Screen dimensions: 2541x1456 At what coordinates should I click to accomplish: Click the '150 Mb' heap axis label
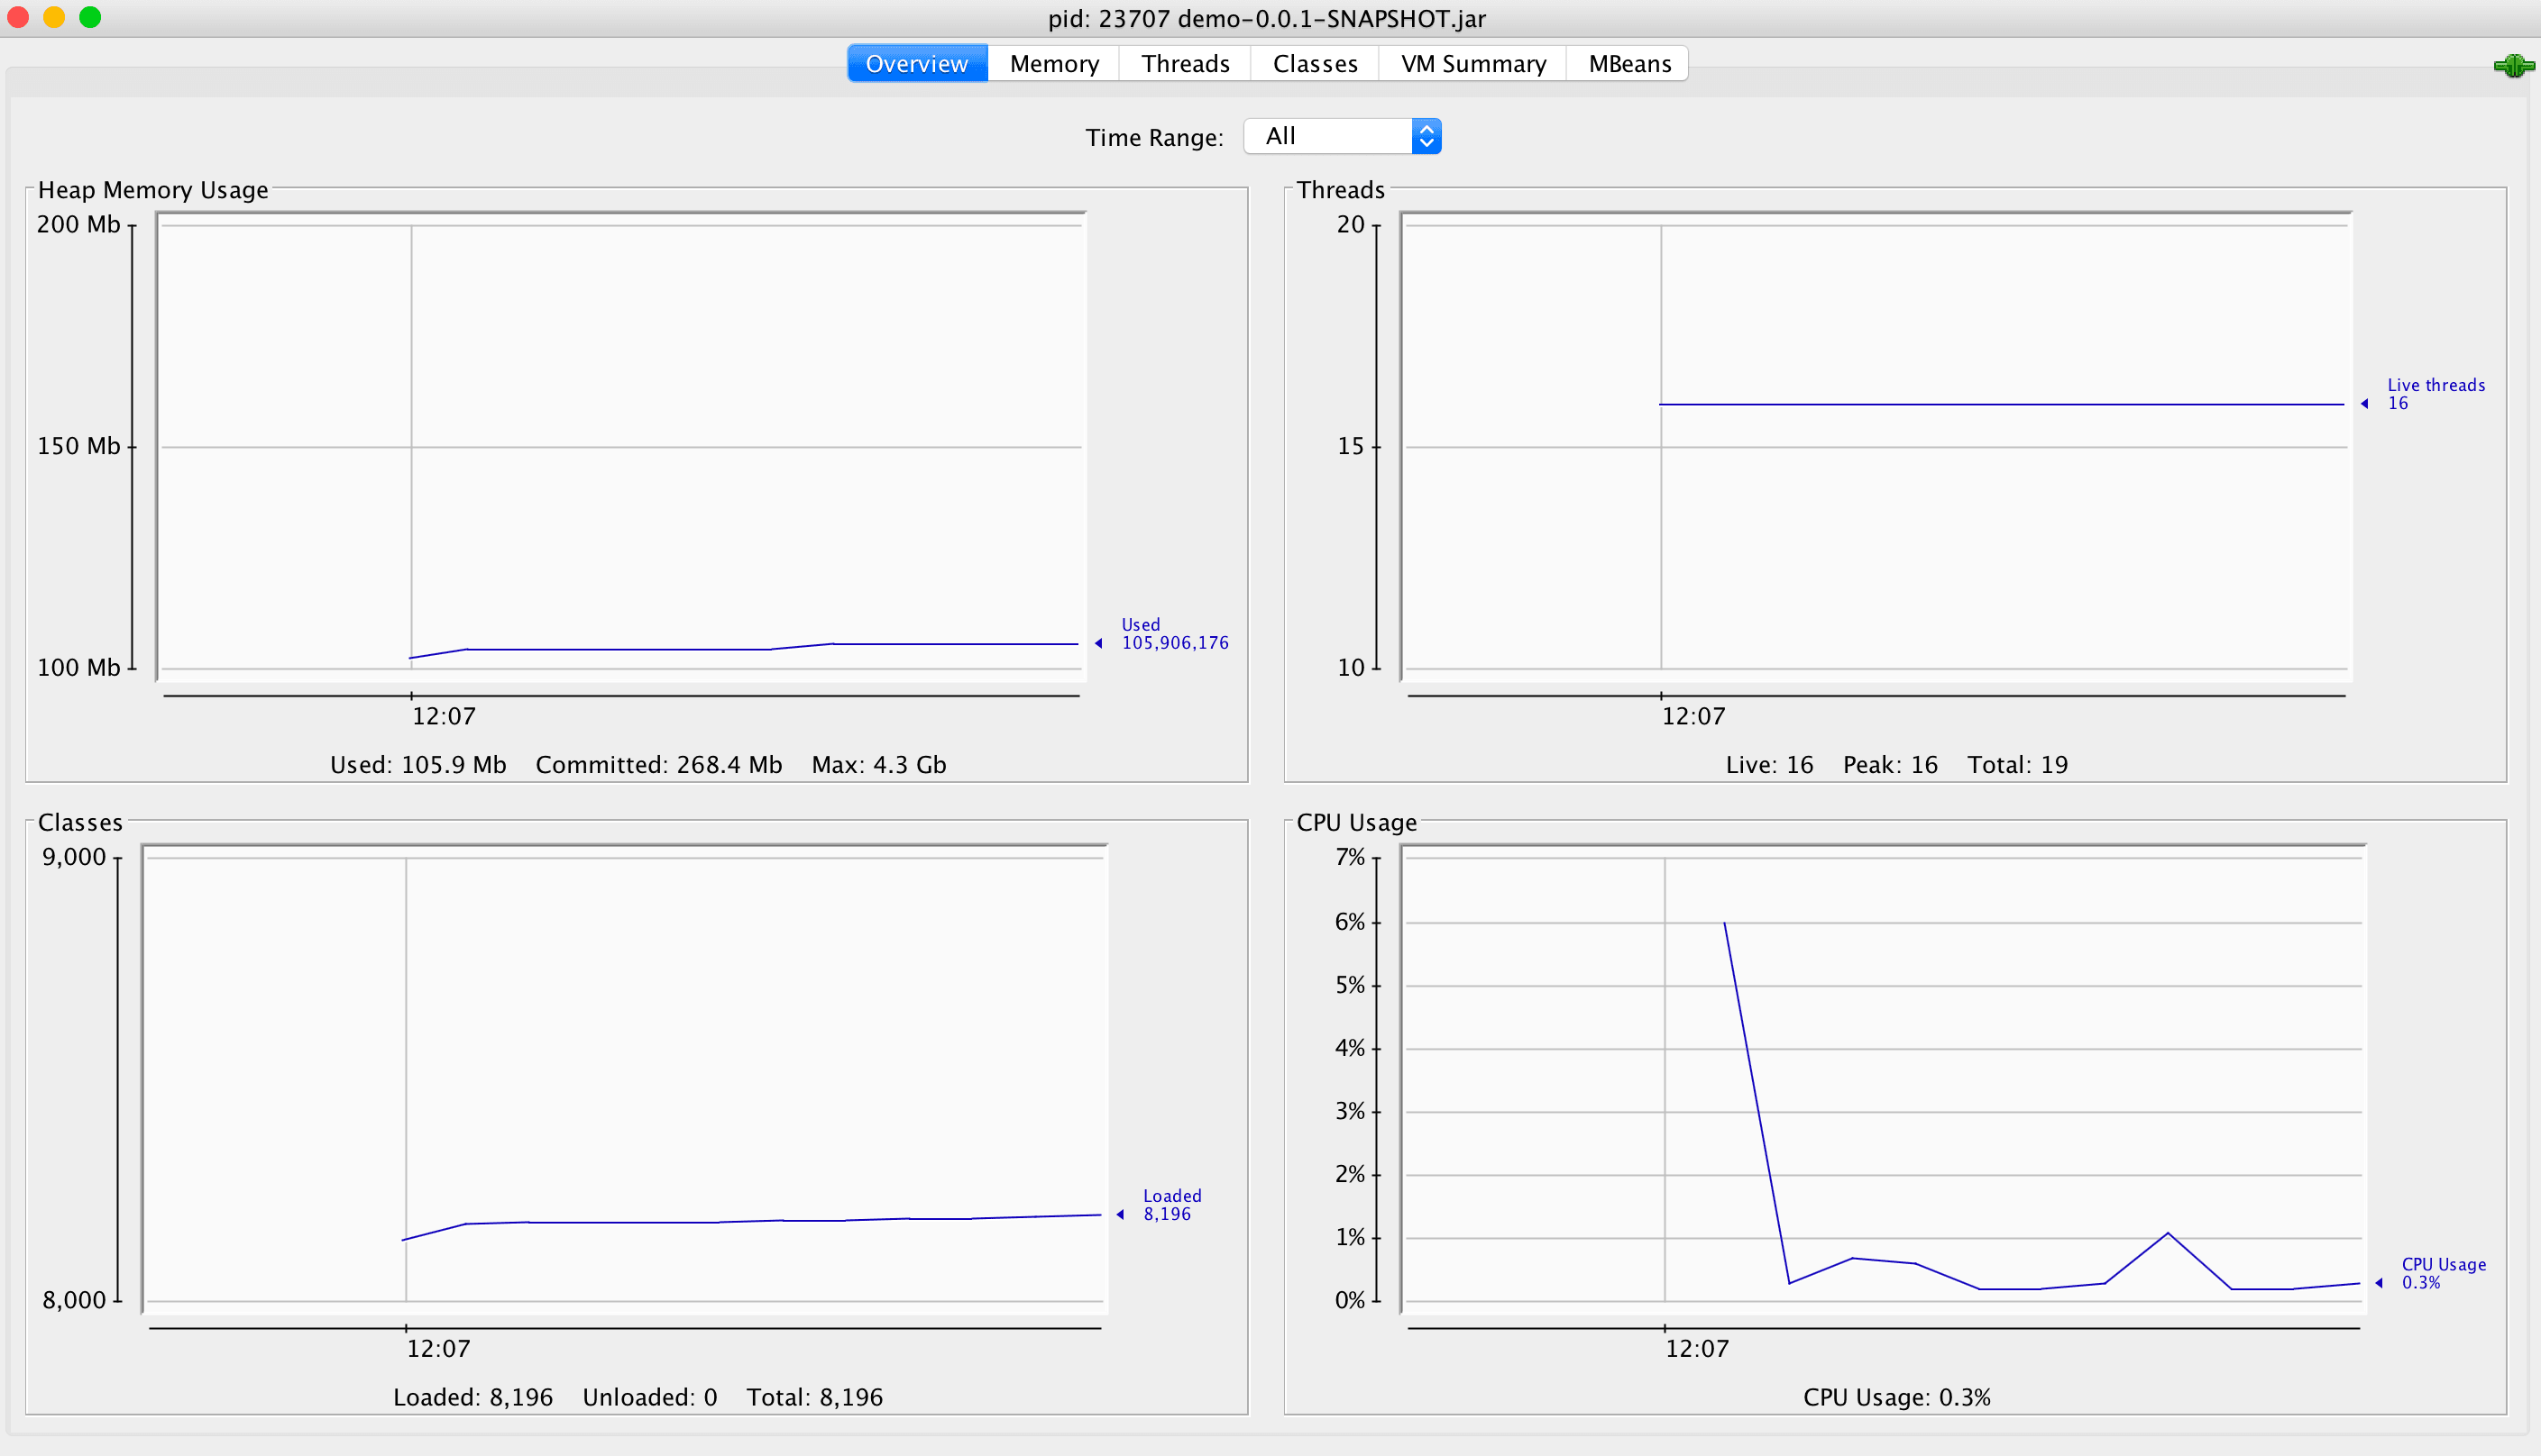point(78,446)
